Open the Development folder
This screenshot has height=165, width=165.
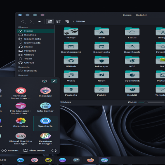71,47
